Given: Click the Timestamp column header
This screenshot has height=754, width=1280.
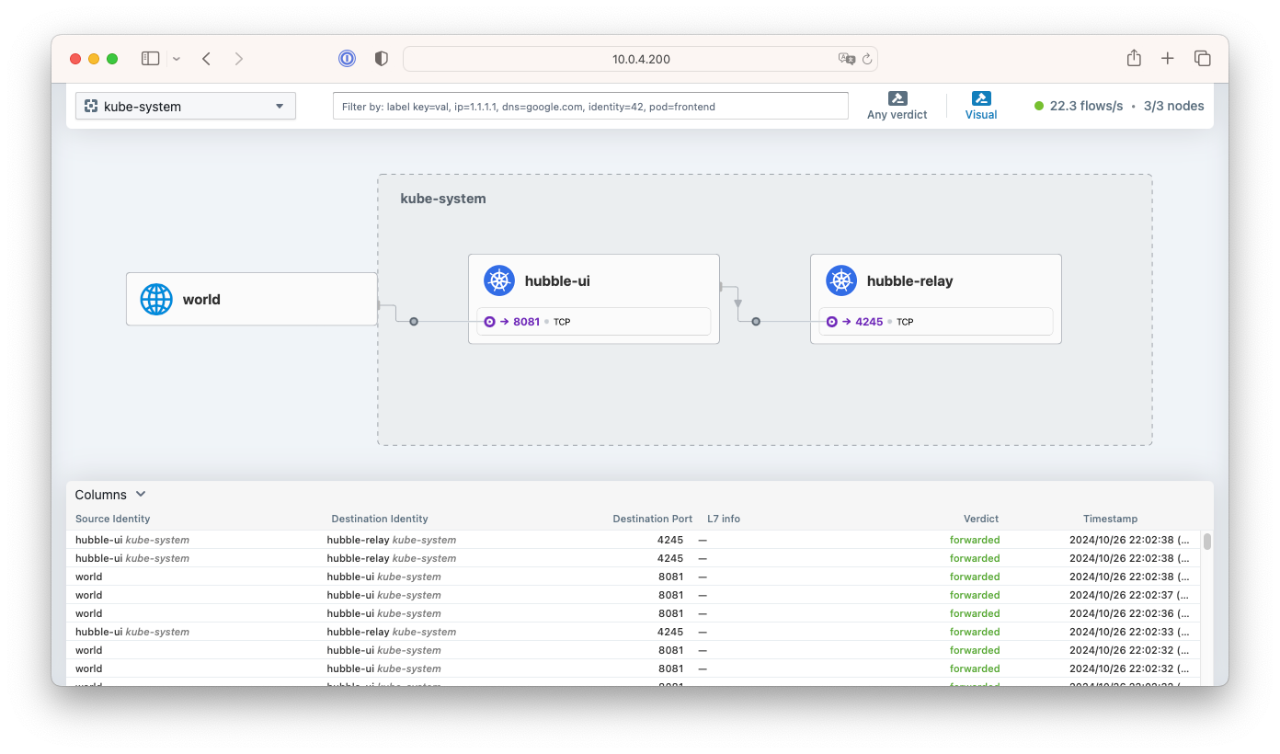Looking at the screenshot, I should (x=1110, y=519).
